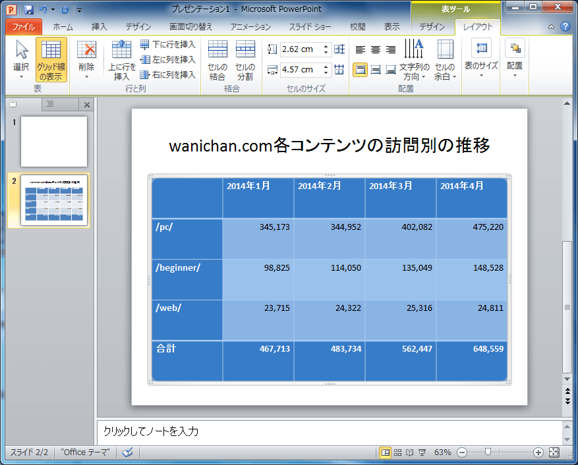Align text left in cell
This screenshot has width=578, height=465.
click(x=360, y=49)
